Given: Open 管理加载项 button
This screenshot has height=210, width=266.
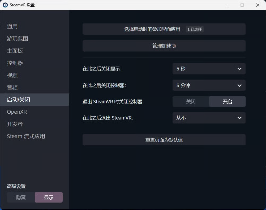Looking at the screenshot, I should point(164,46).
